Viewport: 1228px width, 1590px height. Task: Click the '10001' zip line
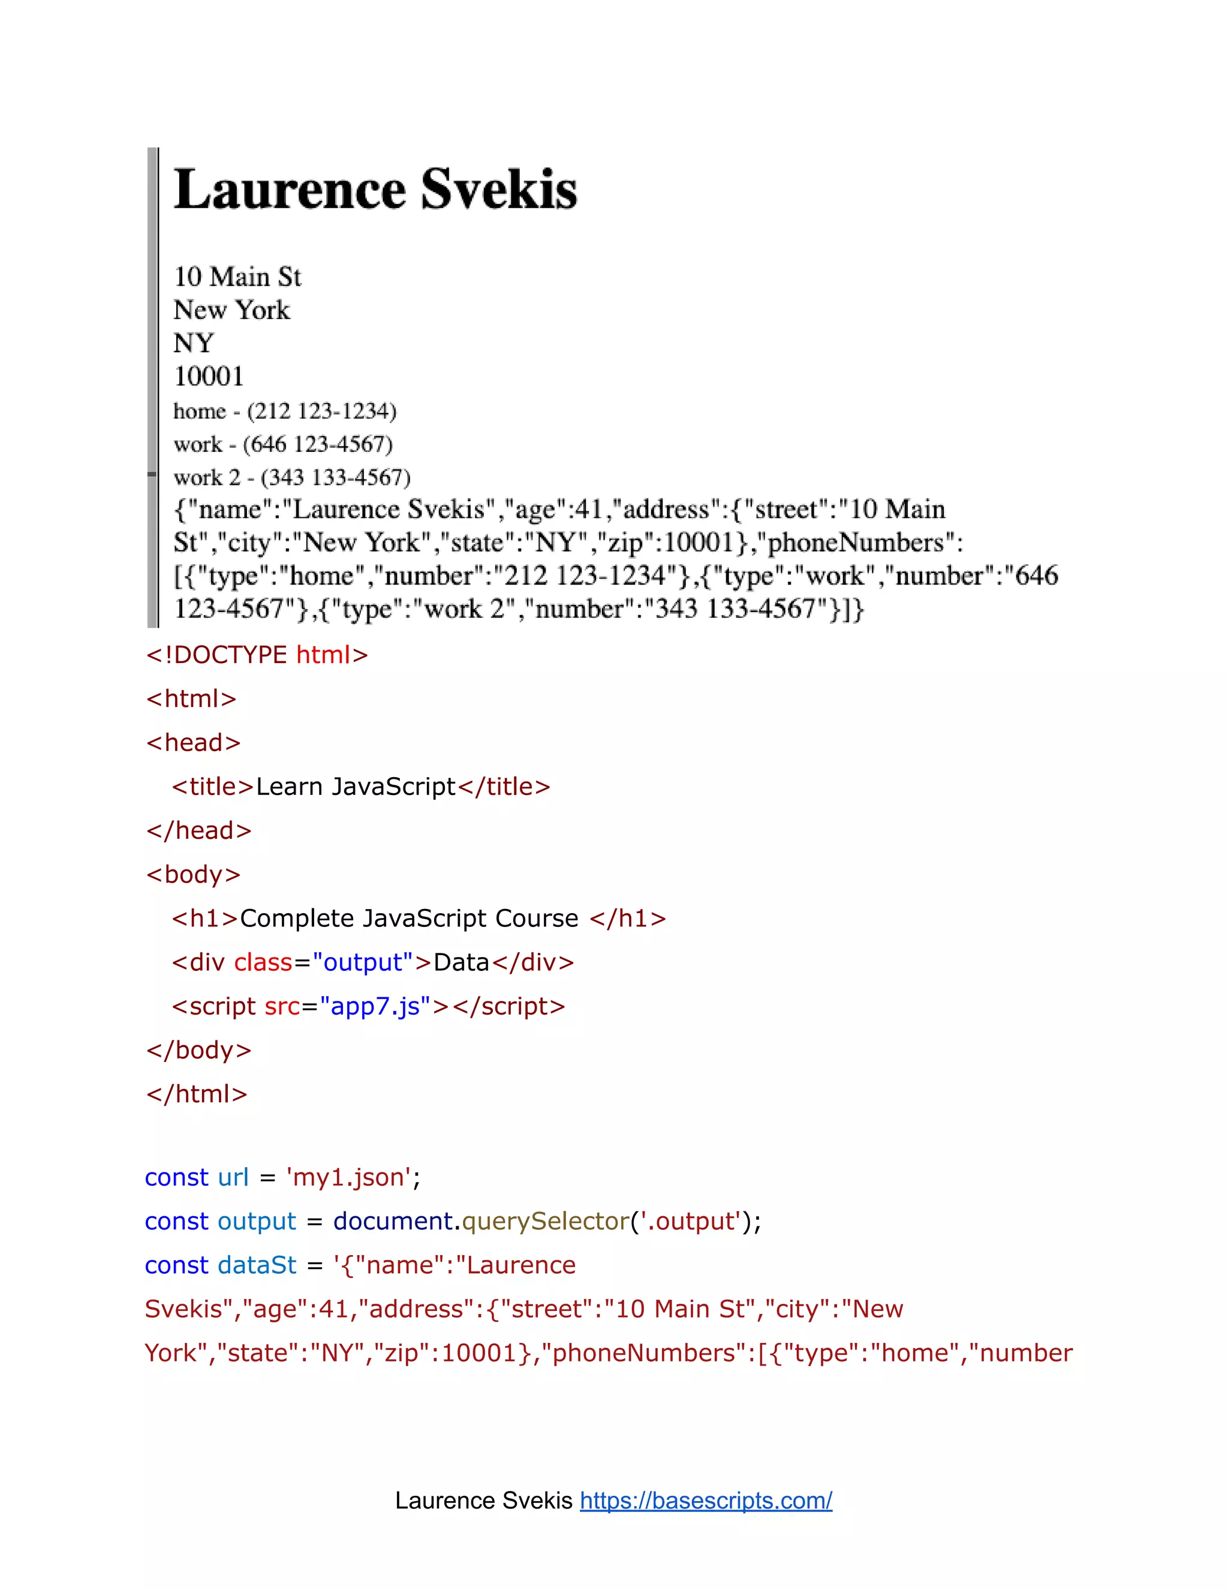tap(209, 376)
